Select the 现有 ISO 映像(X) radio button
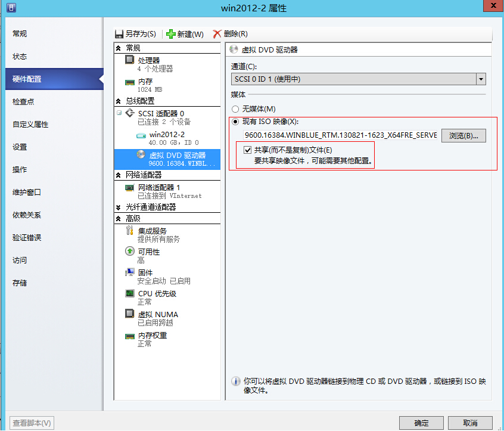504x431 pixels. [235, 122]
